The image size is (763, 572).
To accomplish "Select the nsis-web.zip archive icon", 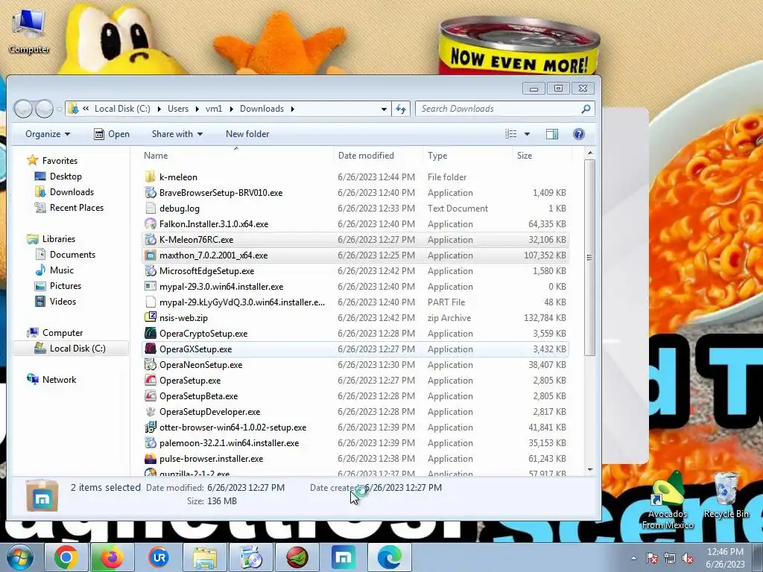I will pyautogui.click(x=151, y=317).
